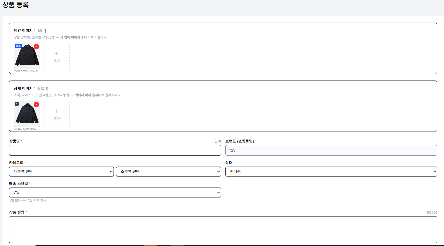Add another main image via 추가 box
This screenshot has height=246, width=444.
coord(57,56)
